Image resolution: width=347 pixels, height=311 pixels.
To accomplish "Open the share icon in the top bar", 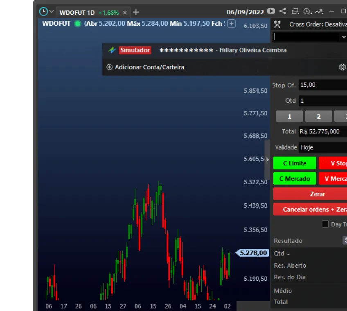I will (282, 11).
